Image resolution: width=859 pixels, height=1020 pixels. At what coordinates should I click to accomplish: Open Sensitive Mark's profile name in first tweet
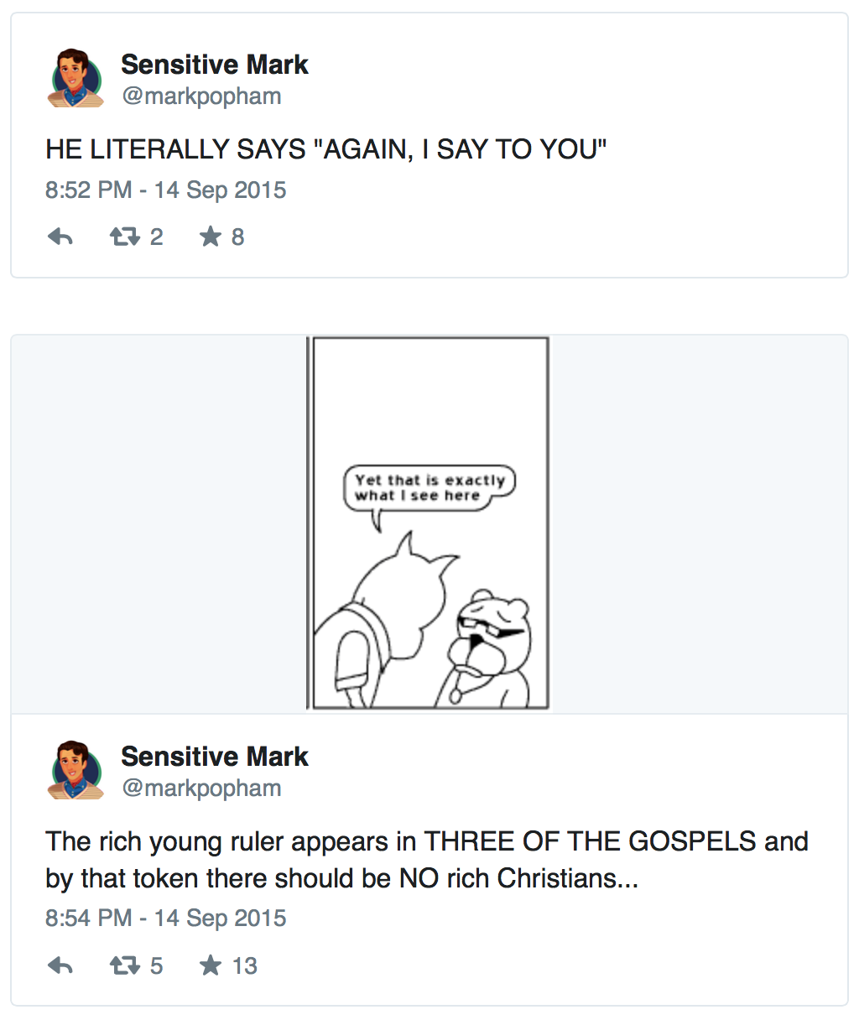click(215, 65)
